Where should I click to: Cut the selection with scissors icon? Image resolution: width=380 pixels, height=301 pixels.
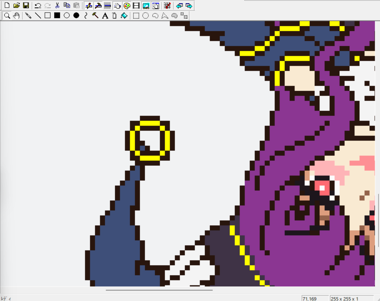coord(57,5)
